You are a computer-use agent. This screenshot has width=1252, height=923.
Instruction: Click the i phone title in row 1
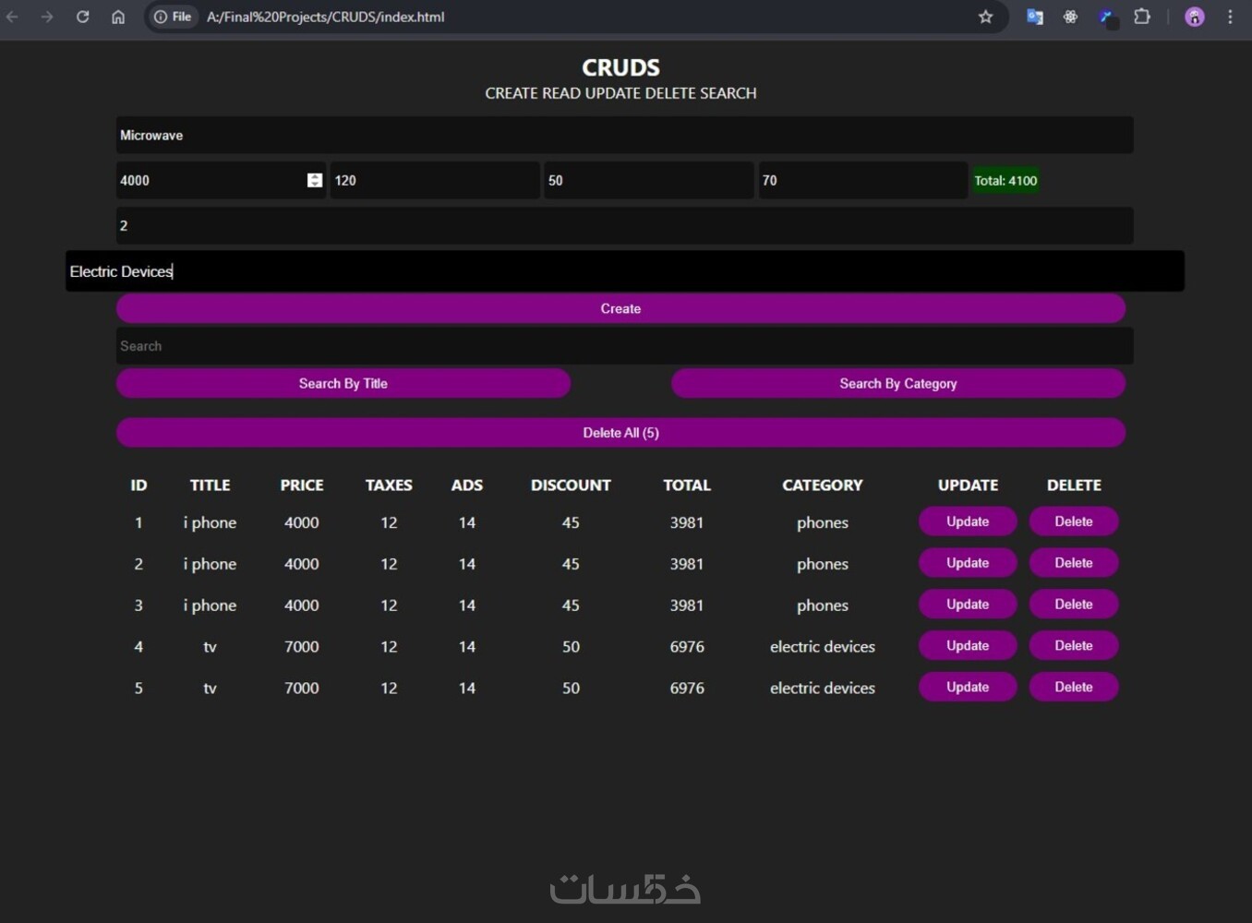[210, 522]
